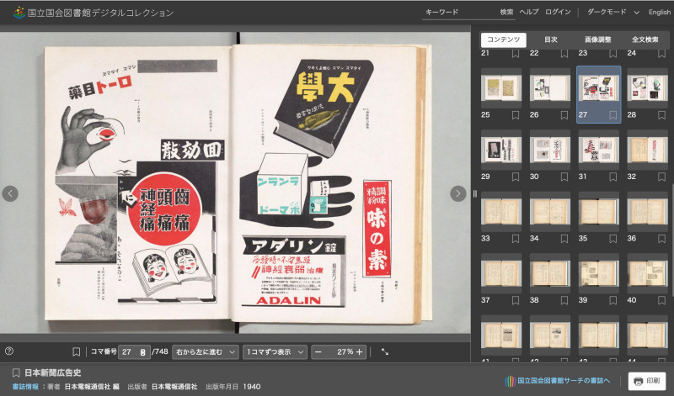Click the キーワード search field
This screenshot has width=674, height=396.
[460, 13]
